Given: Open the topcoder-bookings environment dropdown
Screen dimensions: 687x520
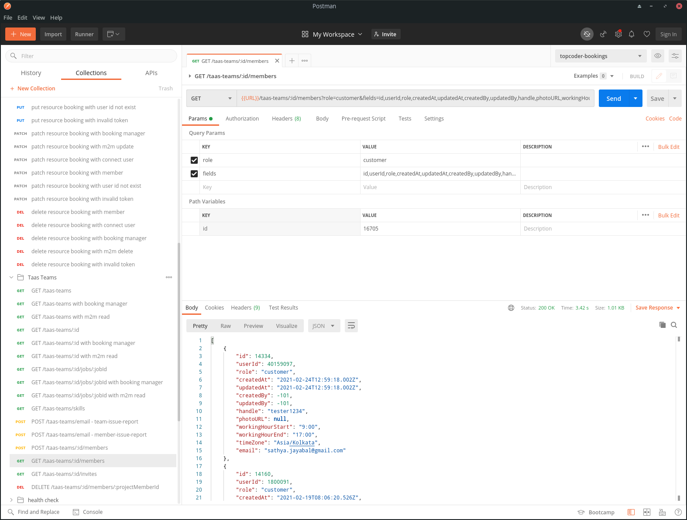Looking at the screenshot, I should [x=601, y=56].
